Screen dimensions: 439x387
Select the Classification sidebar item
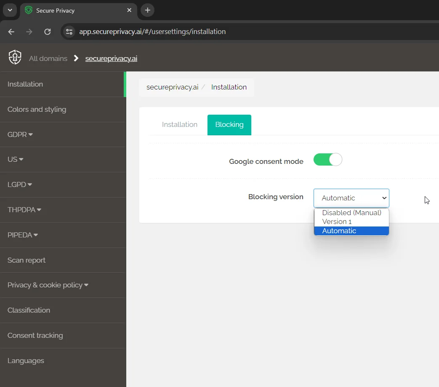click(x=29, y=310)
